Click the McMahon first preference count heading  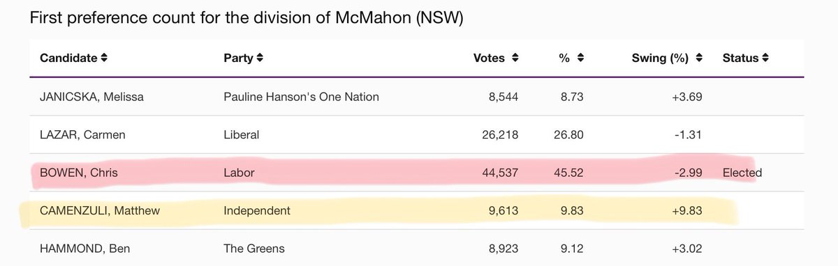click(x=247, y=18)
